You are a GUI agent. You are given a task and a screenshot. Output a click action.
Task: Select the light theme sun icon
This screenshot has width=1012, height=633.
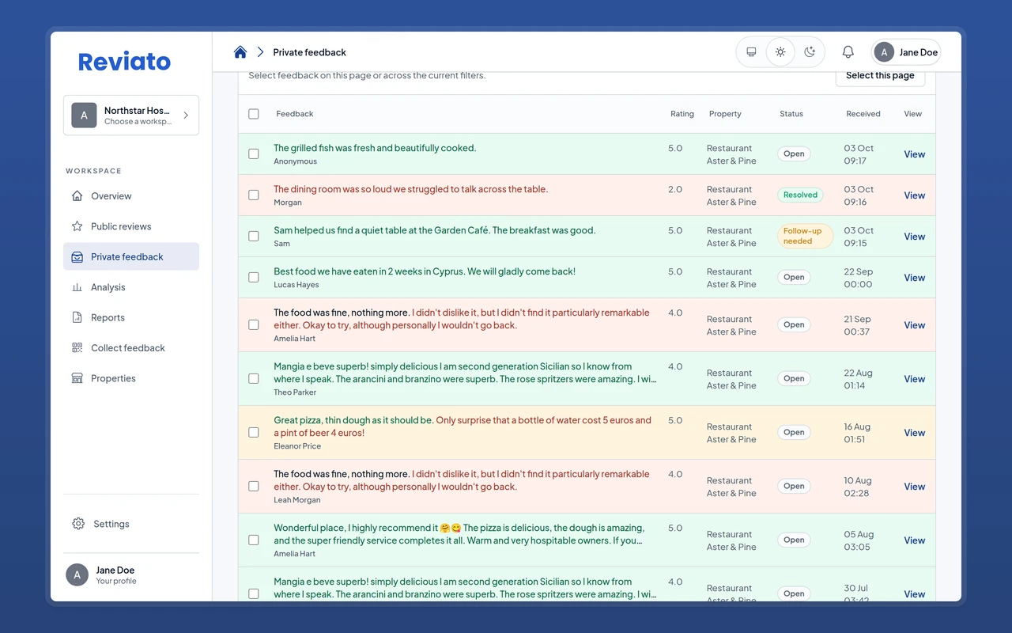click(780, 52)
